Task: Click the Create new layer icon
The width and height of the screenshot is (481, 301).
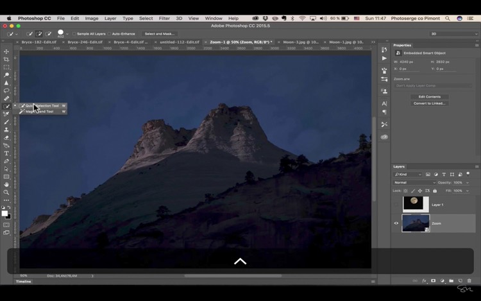Action: coord(460,280)
